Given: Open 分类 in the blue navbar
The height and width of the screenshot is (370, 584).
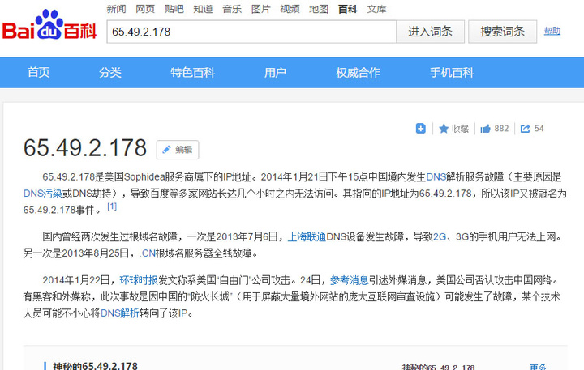Looking at the screenshot, I should (x=110, y=73).
